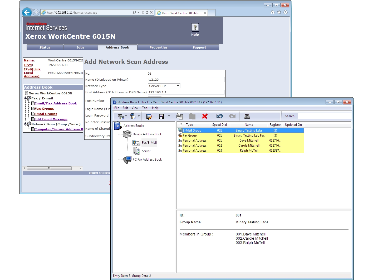Image resolution: width=373 pixels, height=280 pixels.
Task: Select the Dave Mitchell personal address row
Action: (x=241, y=141)
